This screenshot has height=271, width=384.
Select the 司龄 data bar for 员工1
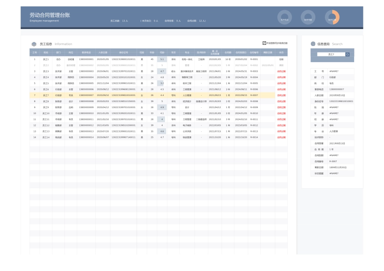click(162, 59)
